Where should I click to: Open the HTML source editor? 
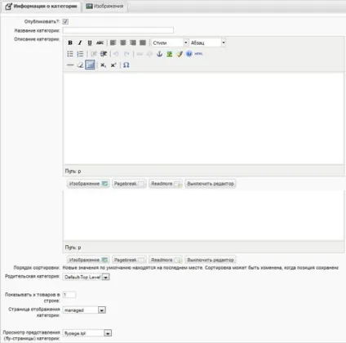[198, 54]
